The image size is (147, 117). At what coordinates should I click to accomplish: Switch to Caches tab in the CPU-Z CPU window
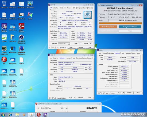[56, 8]
